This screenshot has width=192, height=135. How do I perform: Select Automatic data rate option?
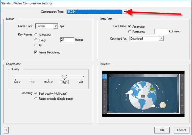pyautogui.click(x=129, y=27)
